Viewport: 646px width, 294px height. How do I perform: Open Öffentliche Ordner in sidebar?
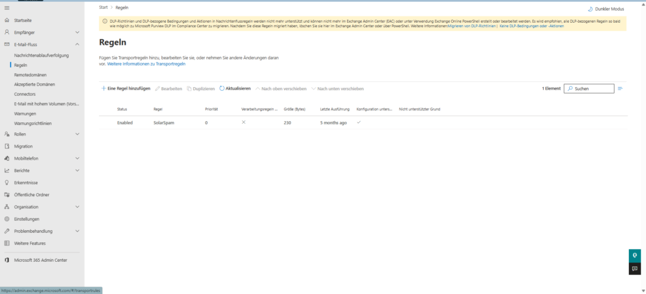tap(31, 195)
